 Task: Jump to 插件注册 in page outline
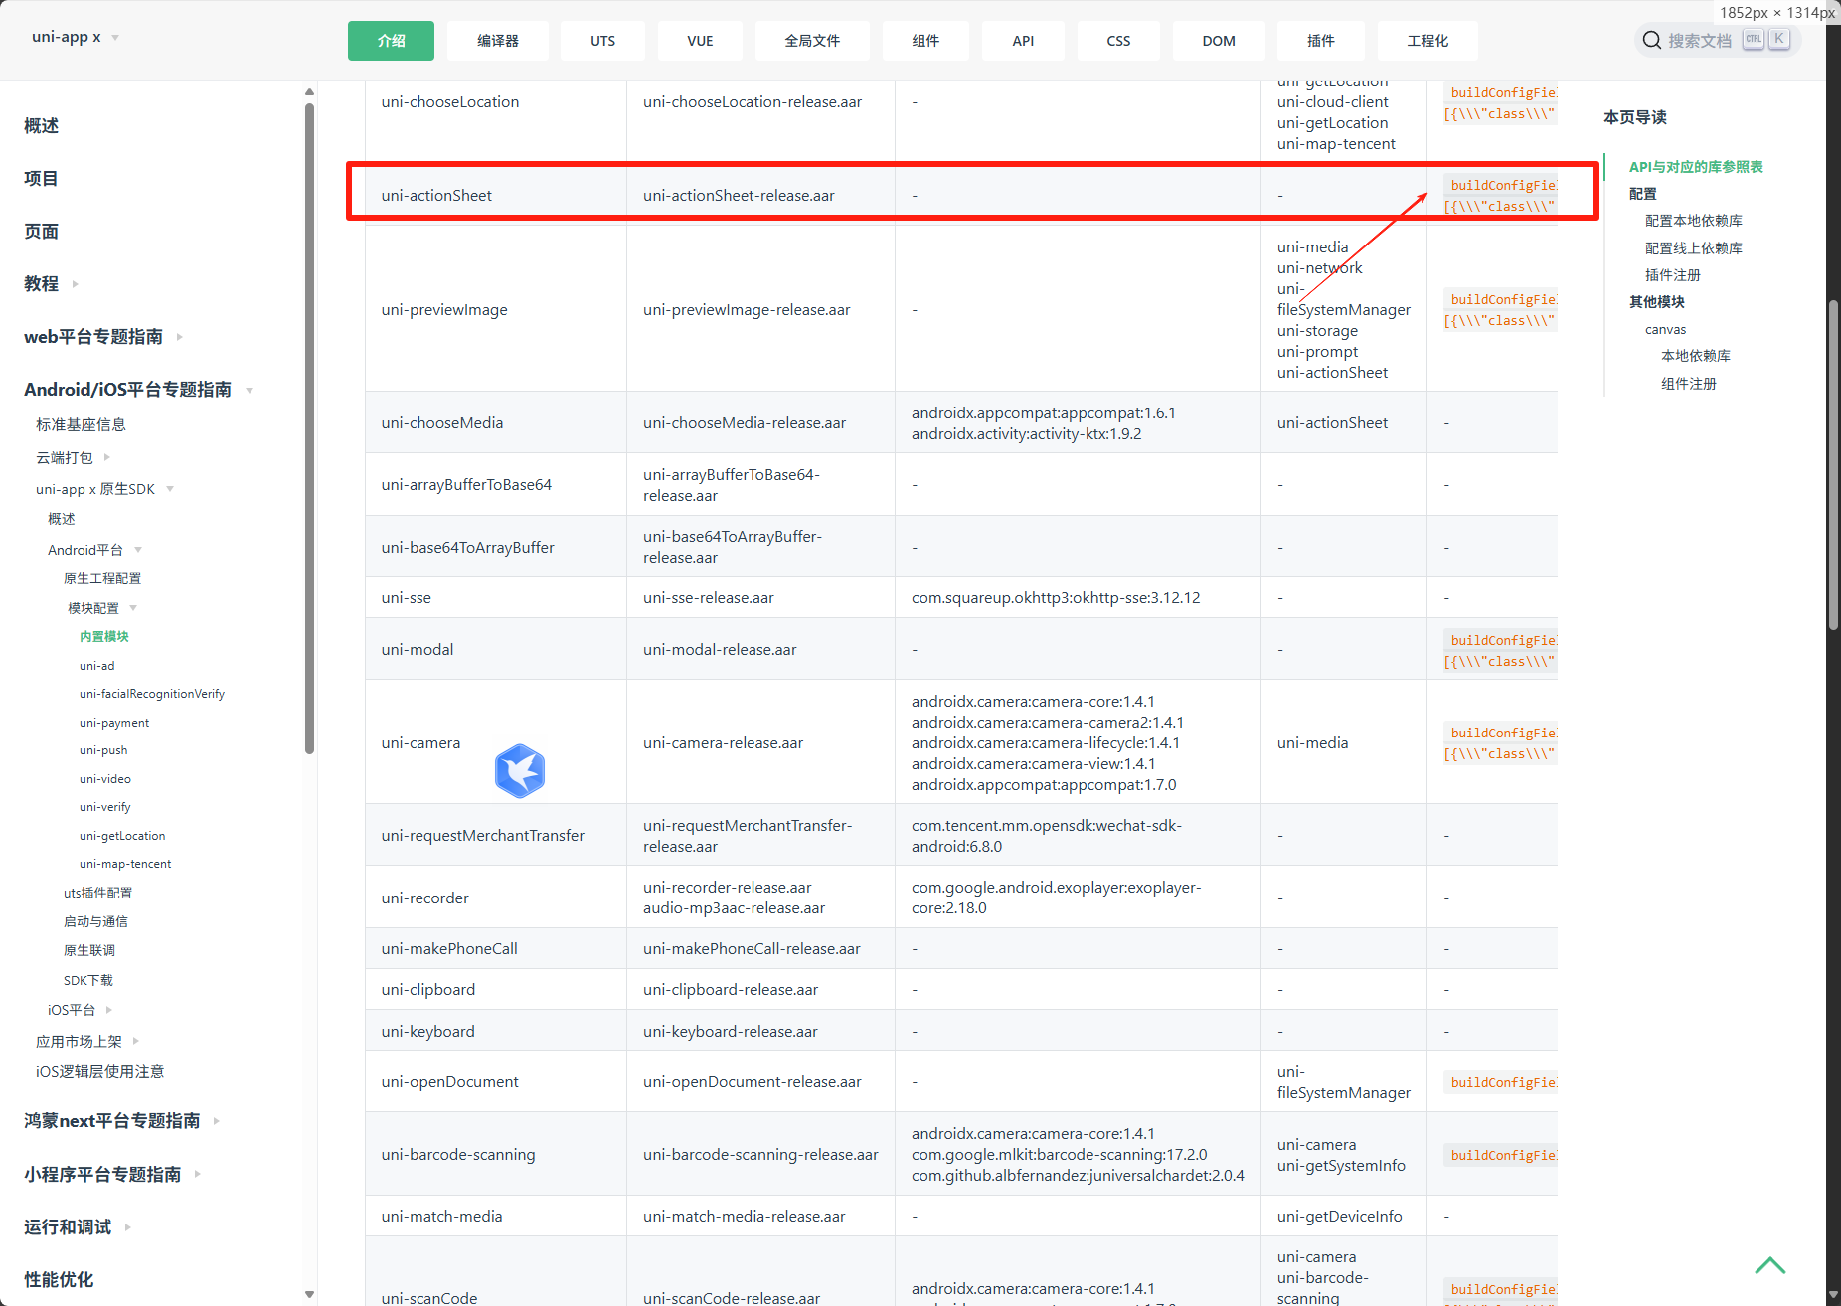pyautogui.click(x=1673, y=275)
